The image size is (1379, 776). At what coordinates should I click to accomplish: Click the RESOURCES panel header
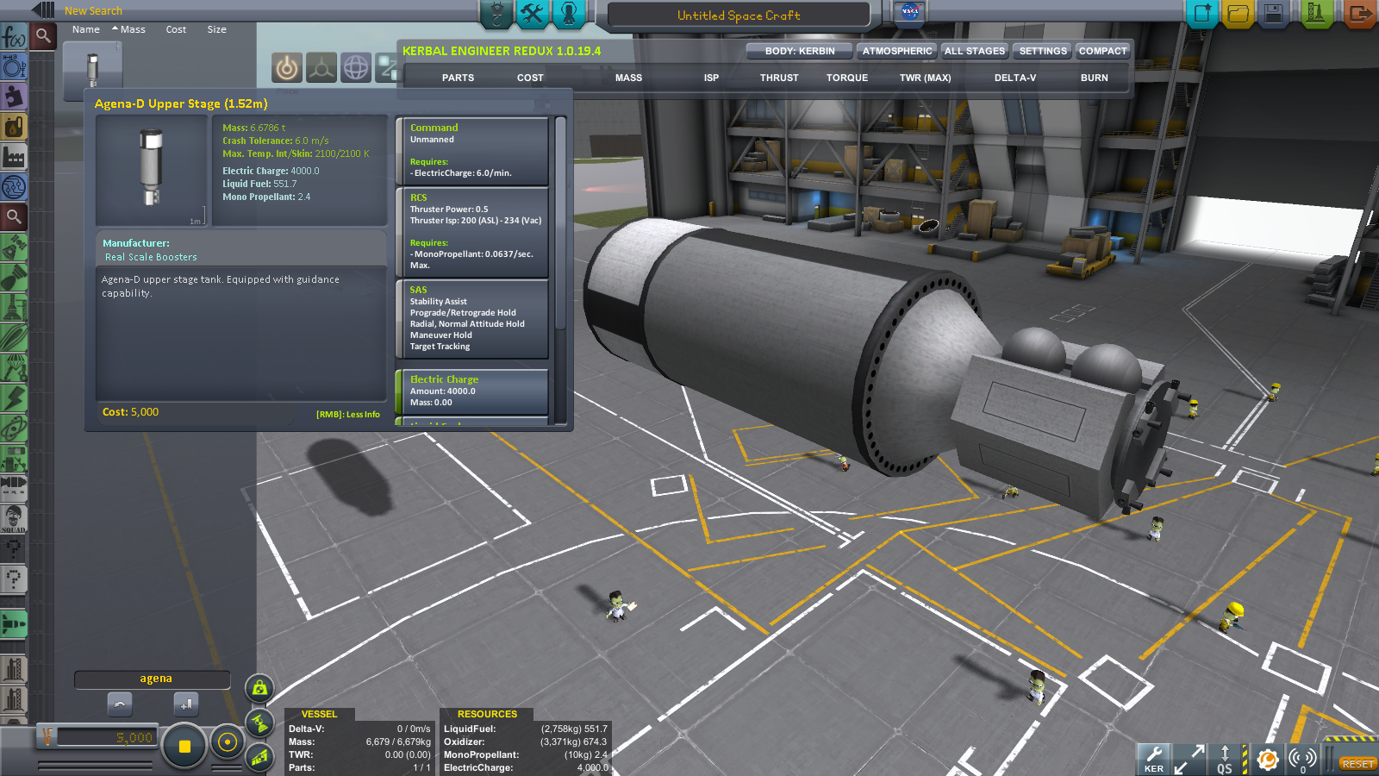pos(487,714)
